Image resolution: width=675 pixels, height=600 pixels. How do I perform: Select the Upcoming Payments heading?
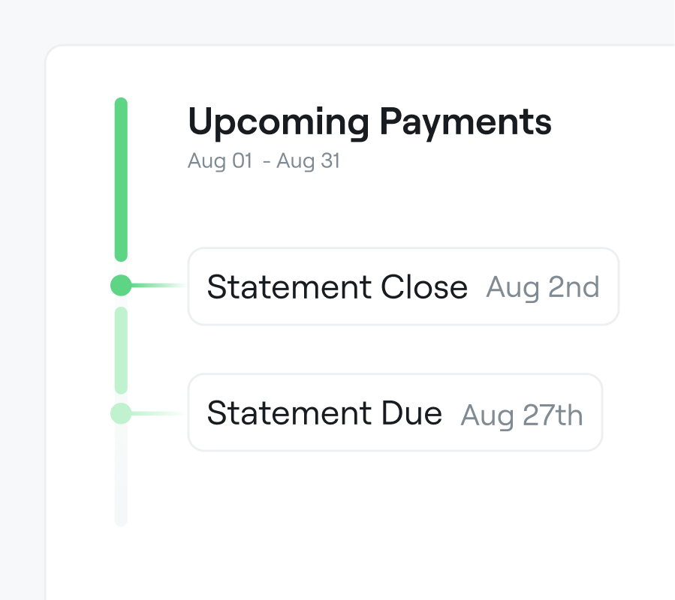(370, 122)
